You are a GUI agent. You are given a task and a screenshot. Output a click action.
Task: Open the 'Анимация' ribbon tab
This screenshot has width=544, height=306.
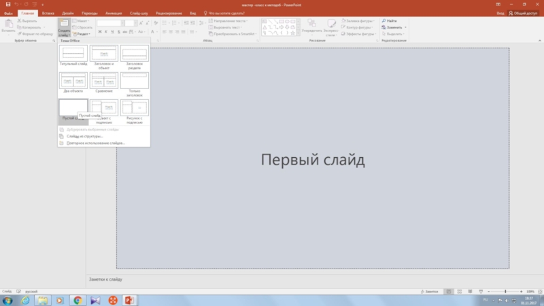(x=114, y=12)
